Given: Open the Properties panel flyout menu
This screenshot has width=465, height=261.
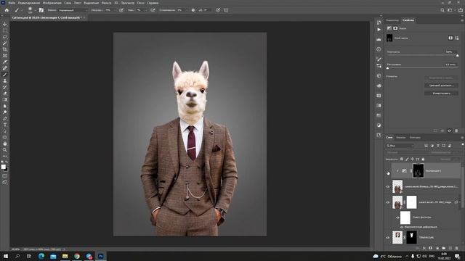Looking at the screenshot, I should tap(462, 20).
